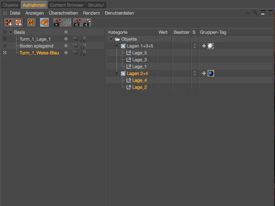Image resolution: width=275 pixels, height=206 pixels.
Task: Create a new take with the film reel plus icon
Action: pos(9,22)
